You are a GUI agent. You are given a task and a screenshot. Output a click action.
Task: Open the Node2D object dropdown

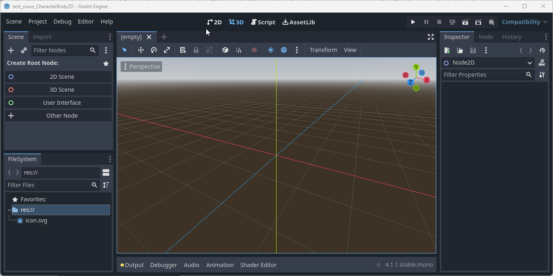(x=488, y=63)
